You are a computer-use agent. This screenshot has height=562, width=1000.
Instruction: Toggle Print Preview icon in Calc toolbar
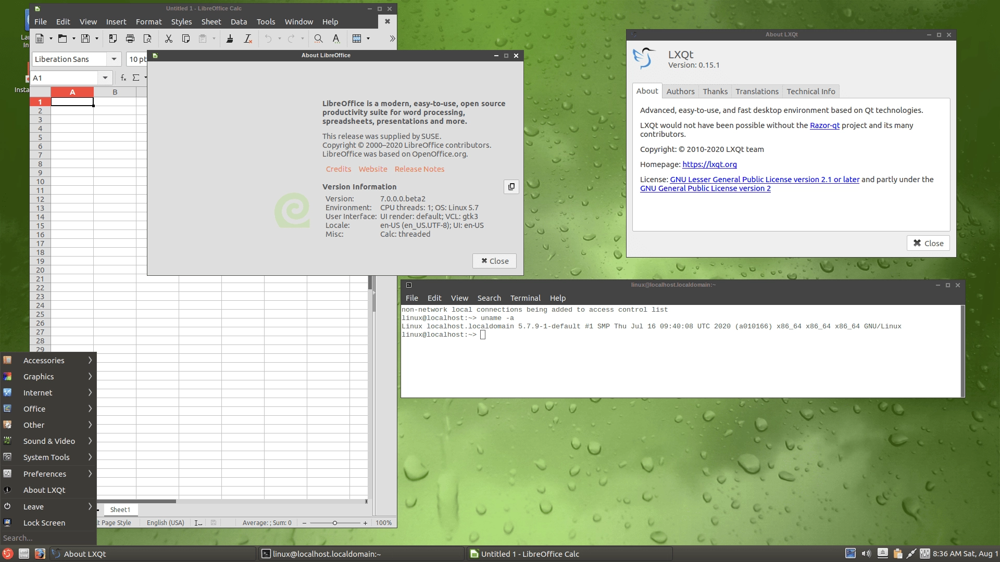[x=147, y=39]
